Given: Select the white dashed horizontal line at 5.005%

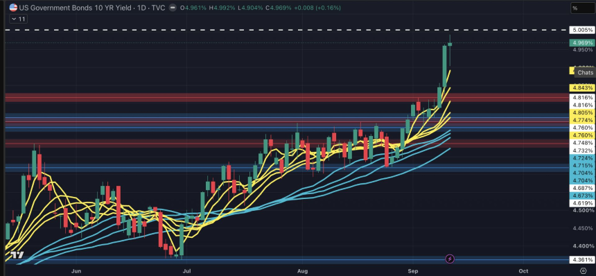Looking at the screenshot, I should [x=287, y=30].
